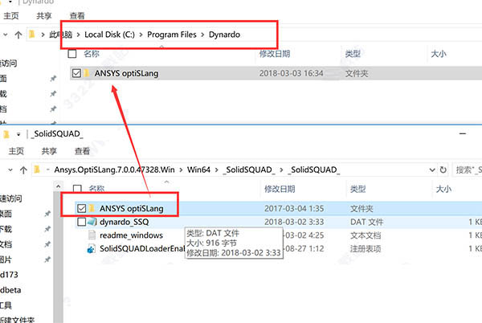Click pin icon beside 文档 in _SolidSQUAD_ sidebar
Screen dimensions: 482x323
(47, 244)
